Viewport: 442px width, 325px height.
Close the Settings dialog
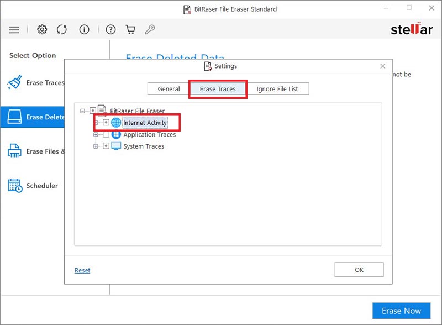pyautogui.click(x=382, y=66)
